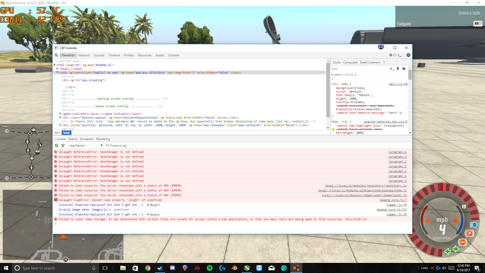Click the parking brake P indicator
This screenshot has width=485, height=273.
(469, 233)
